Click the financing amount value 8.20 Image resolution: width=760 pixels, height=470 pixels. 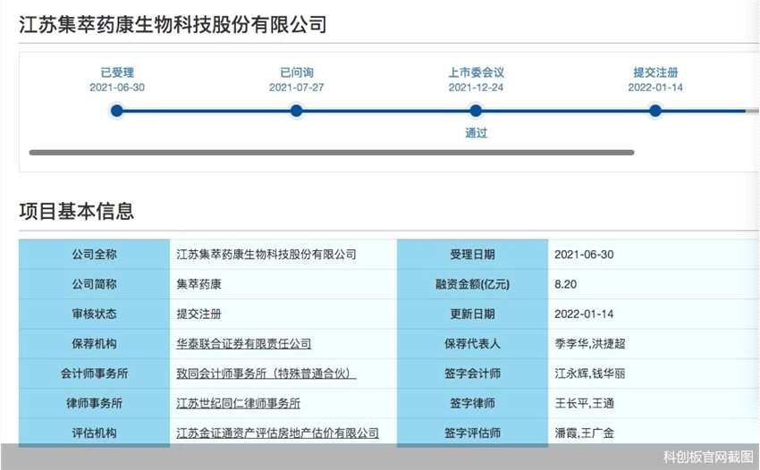[566, 284]
